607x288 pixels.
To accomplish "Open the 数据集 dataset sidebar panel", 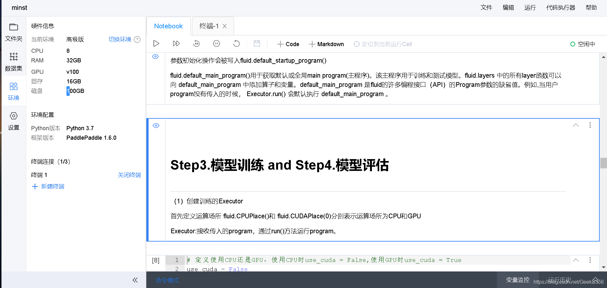I will point(14,62).
